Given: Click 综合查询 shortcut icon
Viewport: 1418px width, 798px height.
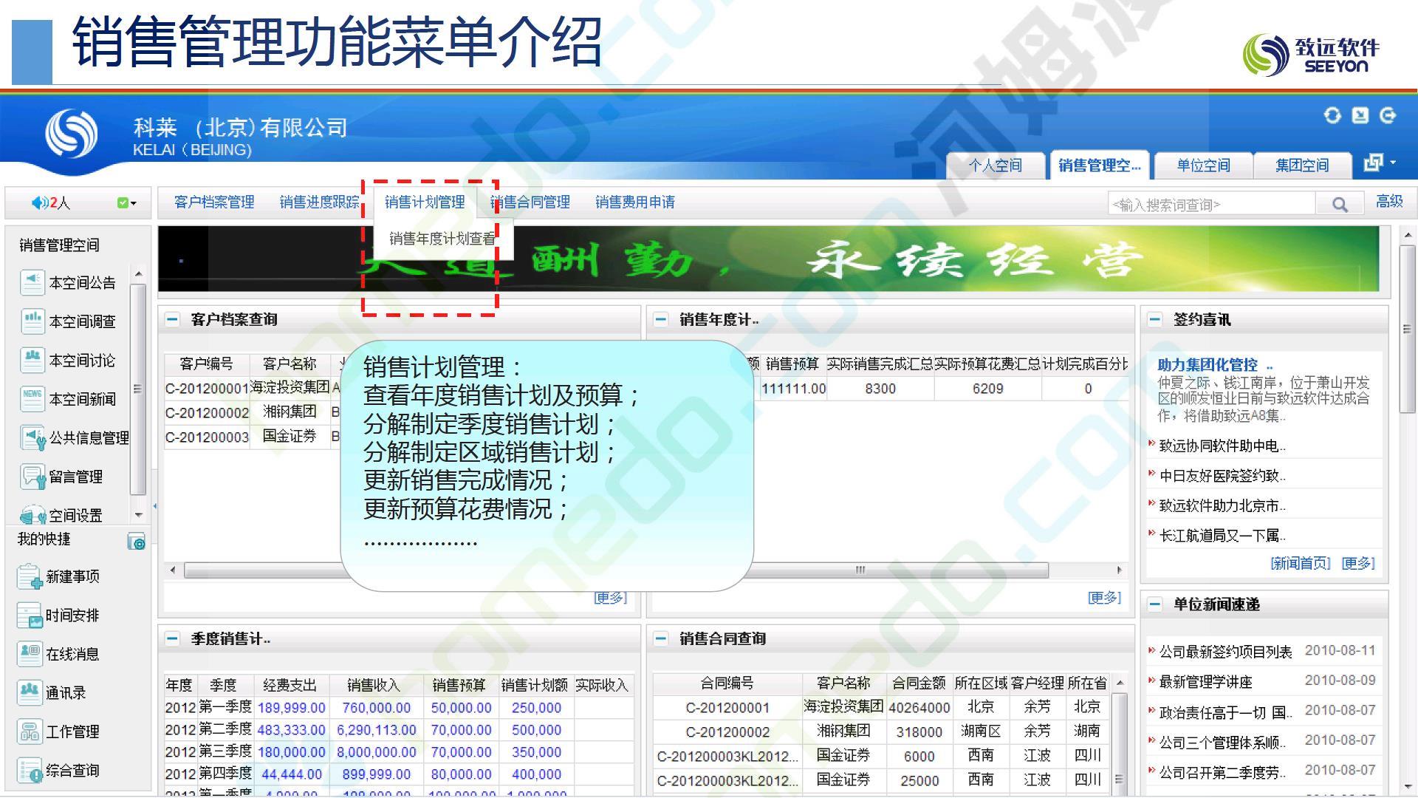Looking at the screenshot, I should click(x=30, y=771).
